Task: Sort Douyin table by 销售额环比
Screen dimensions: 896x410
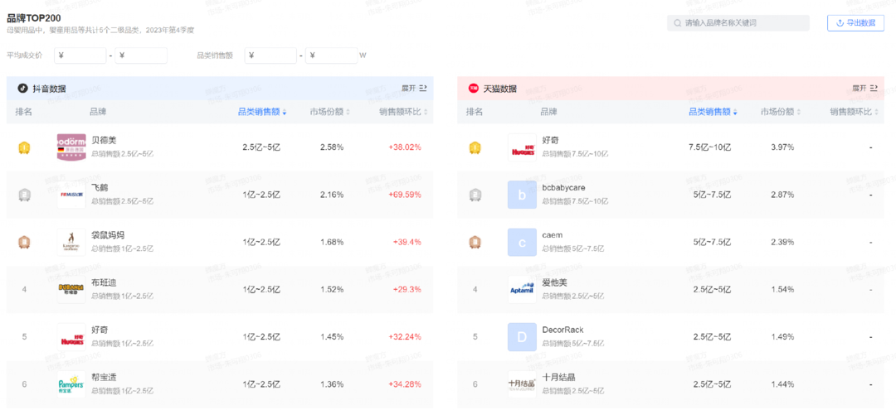Action: coord(403,112)
